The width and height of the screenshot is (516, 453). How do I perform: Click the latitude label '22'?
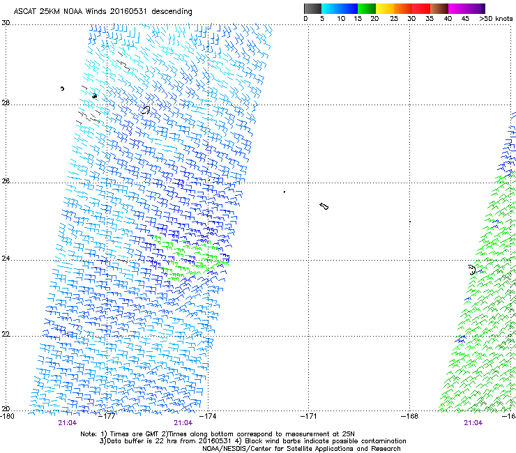[6, 334]
